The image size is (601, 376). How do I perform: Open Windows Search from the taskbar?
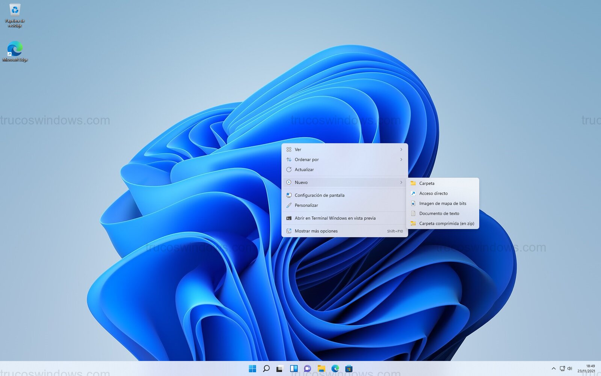(x=266, y=368)
